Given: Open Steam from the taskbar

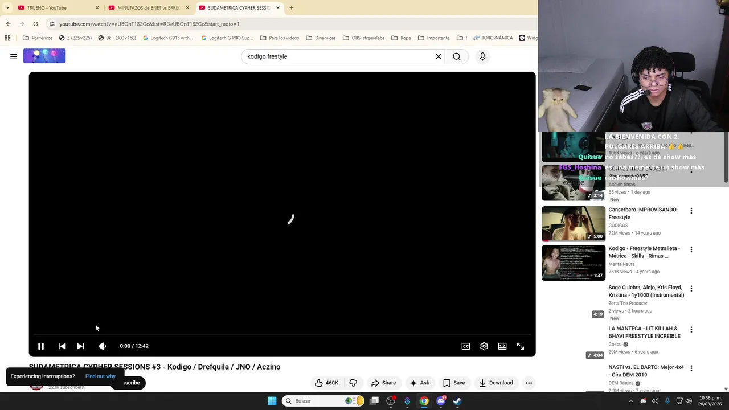Looking at the screenshot, I should tap(457, 401).
